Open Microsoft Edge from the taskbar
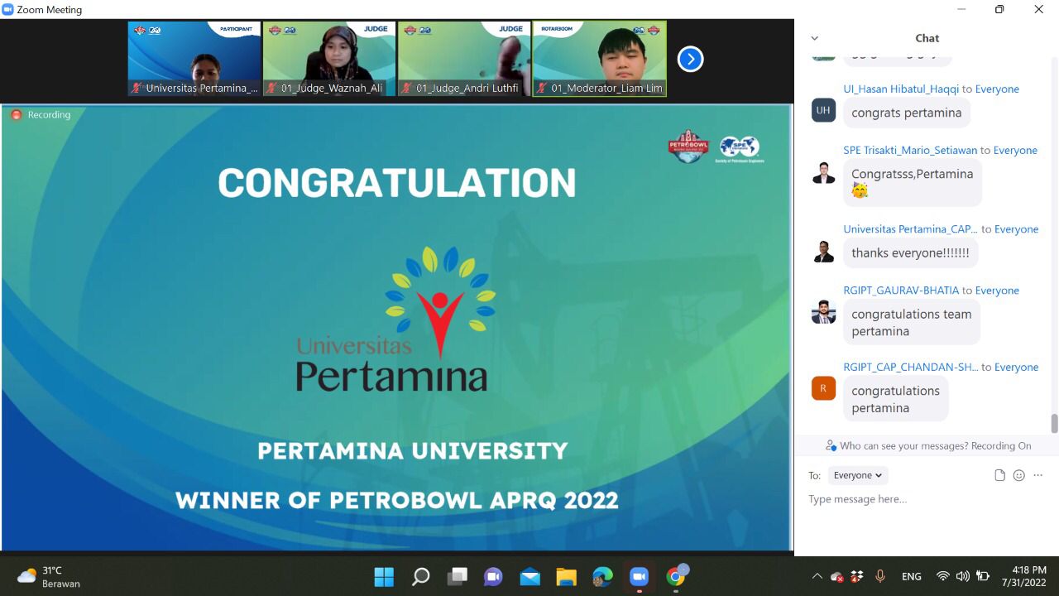This screenshot has width=1059, height=596. 602,576
